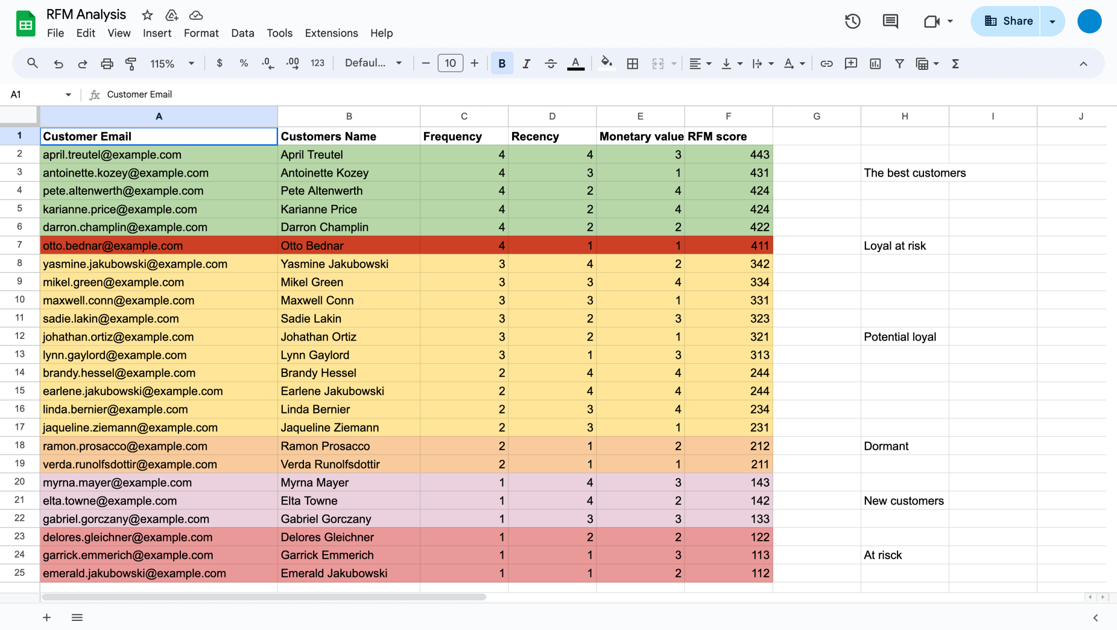This screenshot has height=630, width=1117.
Task: Open the fill color picker
Action: pyautogui.click(x=606, y=64)
